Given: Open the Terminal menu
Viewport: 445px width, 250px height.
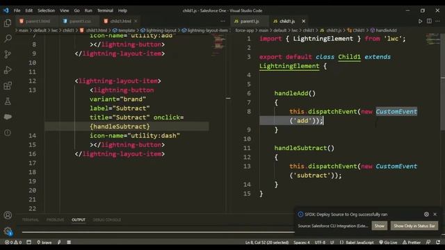Looking at the screenshot, I should tap(105, 10).
